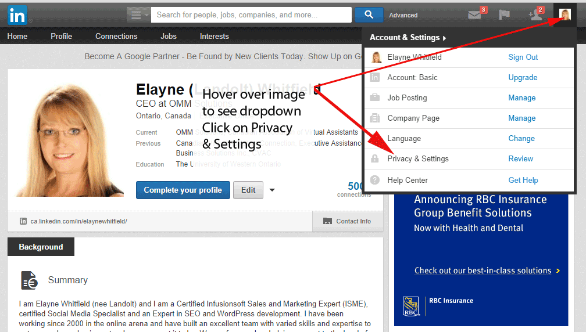Open the Connections menu
Image resolution: width=586 pixels, height=332 pixels.
(x=116, y=36)
